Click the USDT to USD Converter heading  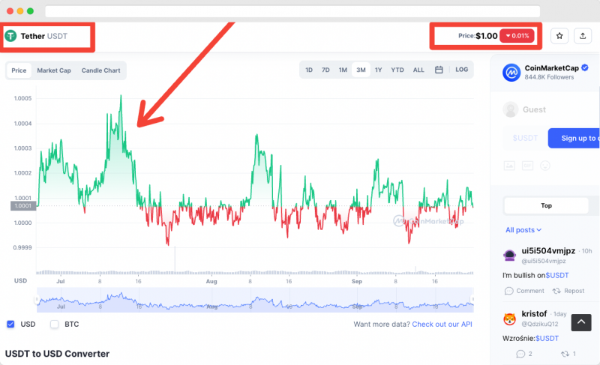point(57,354)
